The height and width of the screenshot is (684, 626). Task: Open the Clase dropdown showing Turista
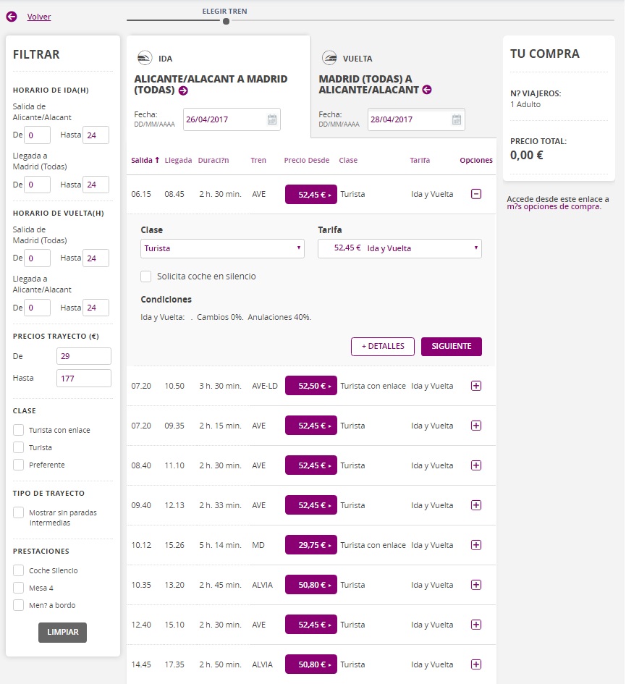(222, 248)
